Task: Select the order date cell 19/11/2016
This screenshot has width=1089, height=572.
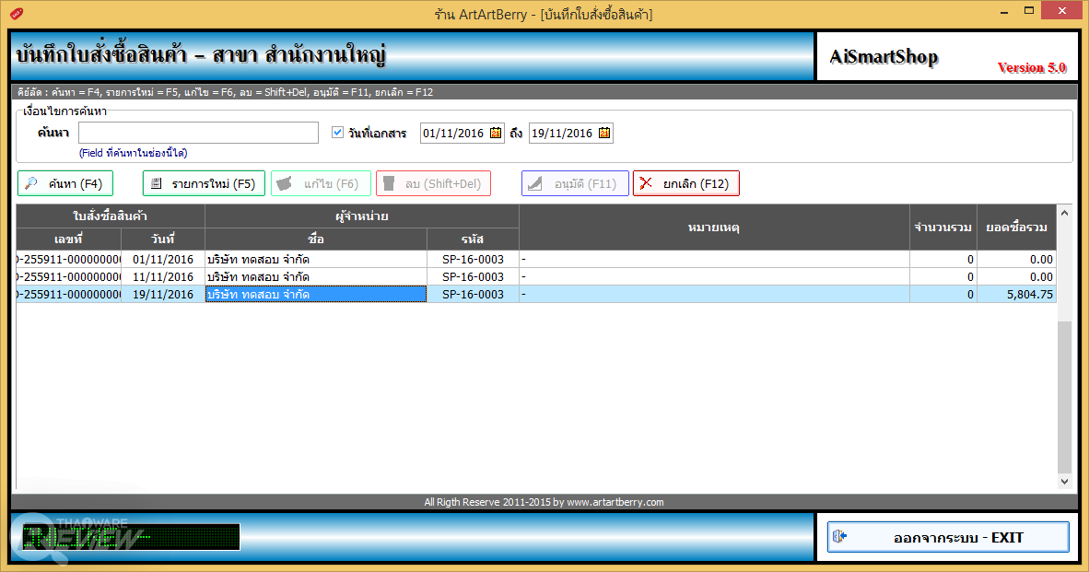Action: [x=163, y=295]
